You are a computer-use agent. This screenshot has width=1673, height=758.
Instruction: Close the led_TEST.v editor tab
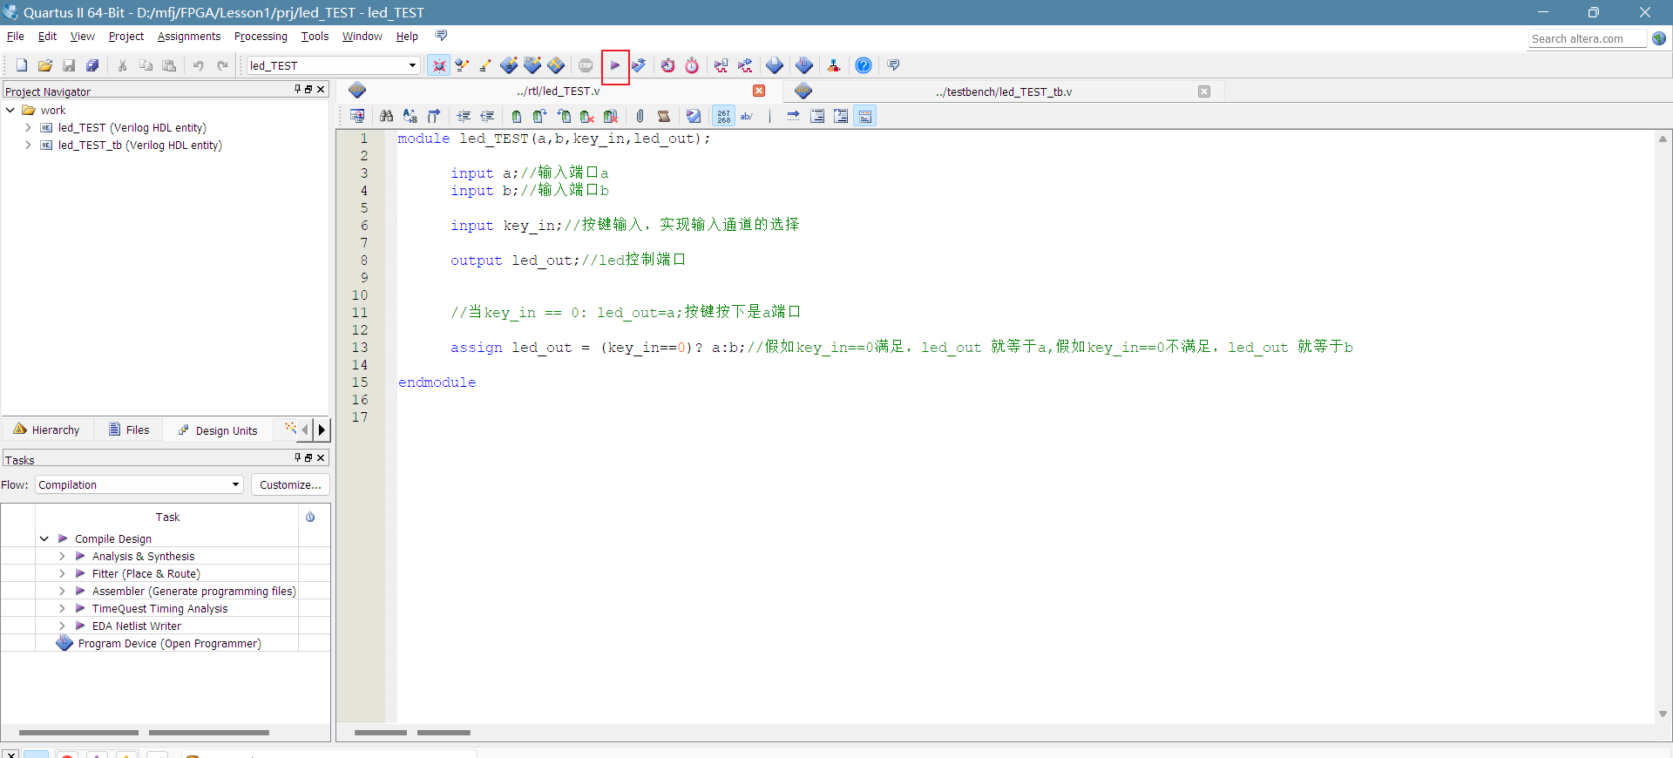(759, 91)
